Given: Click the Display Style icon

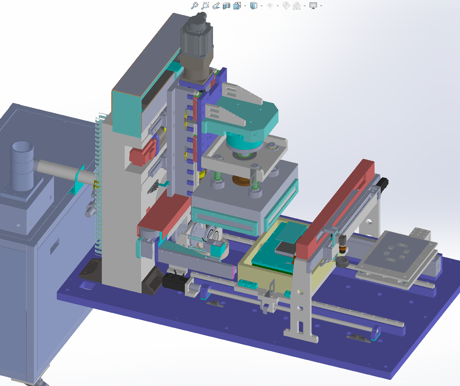Looking at the screenshot, I should point(254,6).
